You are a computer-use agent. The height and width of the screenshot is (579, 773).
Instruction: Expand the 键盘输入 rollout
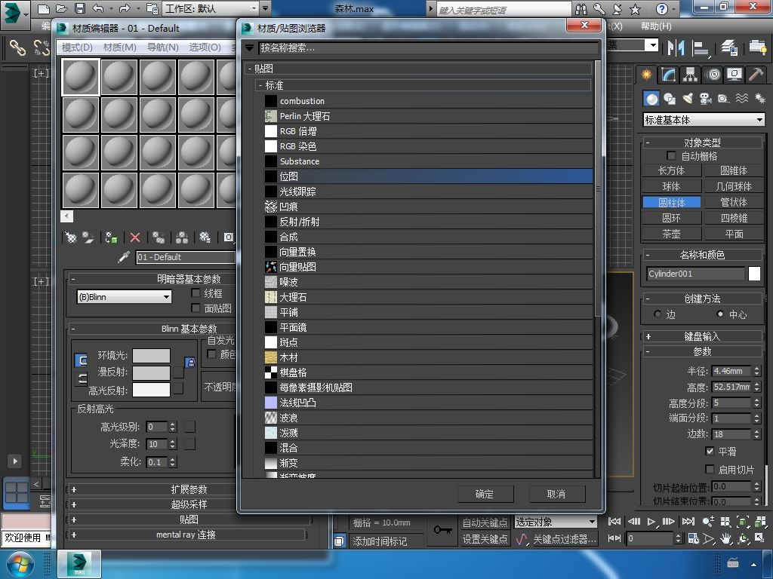click(702, 336)
